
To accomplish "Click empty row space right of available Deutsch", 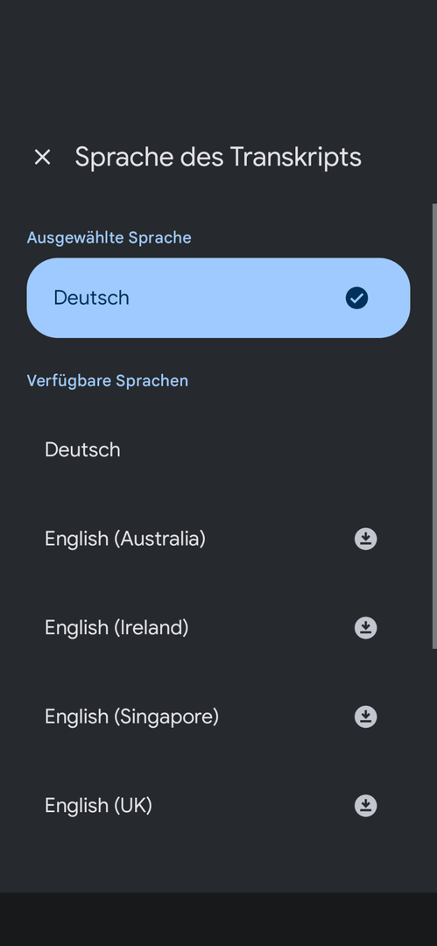I will (x=271, y=449).
